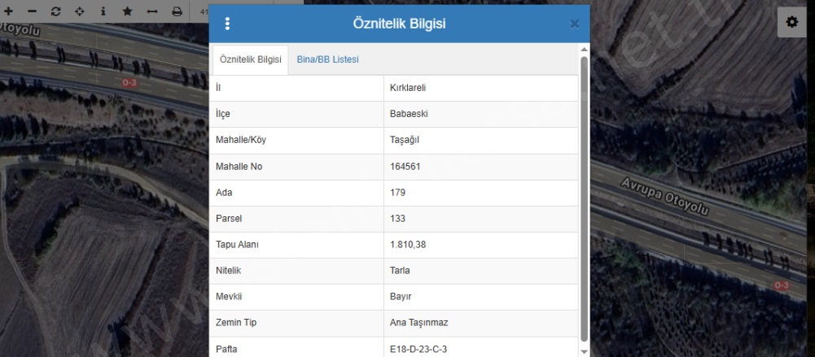
Task: Zoom in with the plus icon
Action: [8, 11]
